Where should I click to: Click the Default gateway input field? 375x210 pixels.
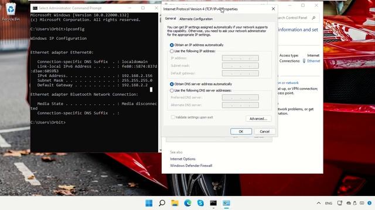(x=240, y=73)
